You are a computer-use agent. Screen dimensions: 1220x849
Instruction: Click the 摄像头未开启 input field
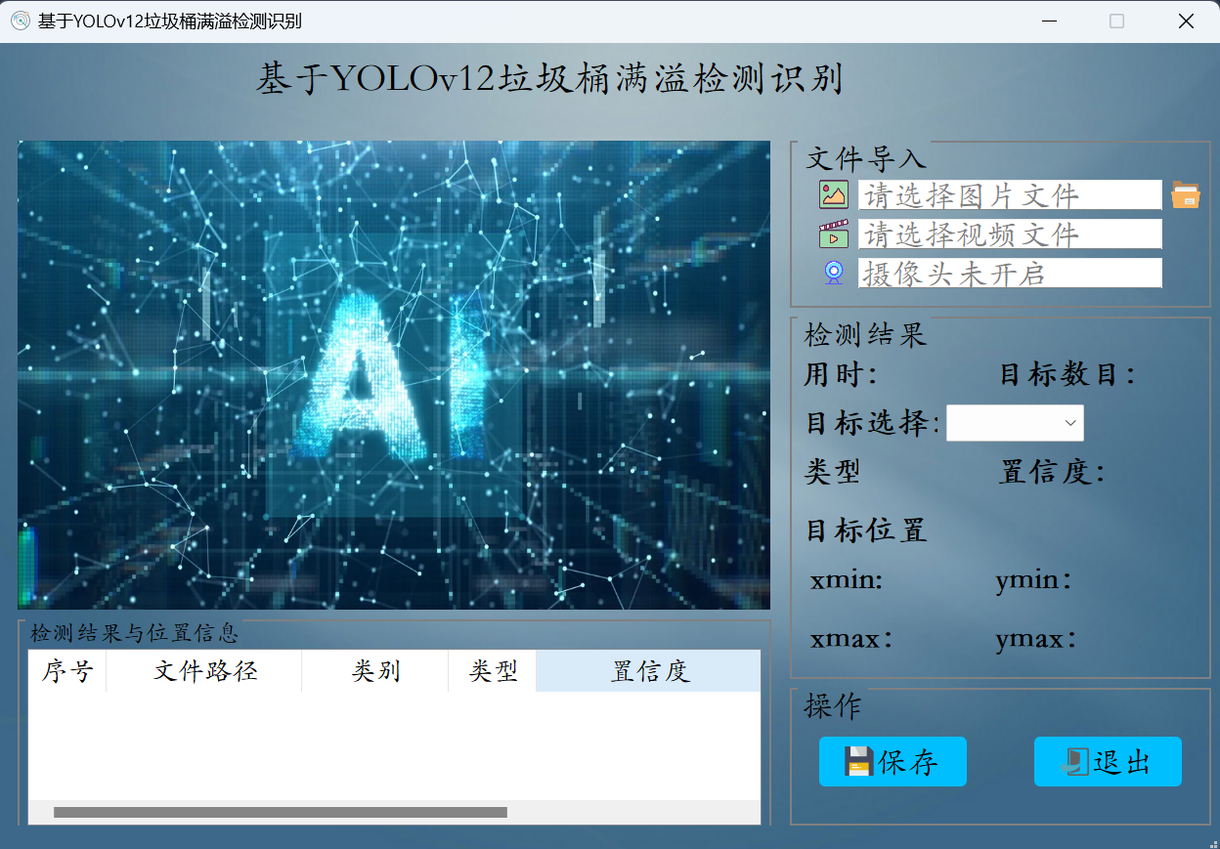1010,273
